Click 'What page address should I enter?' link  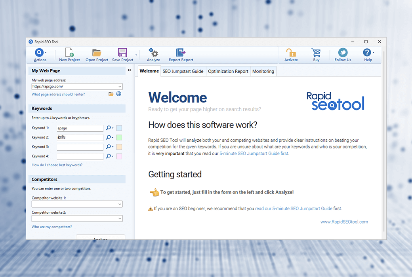58,94
